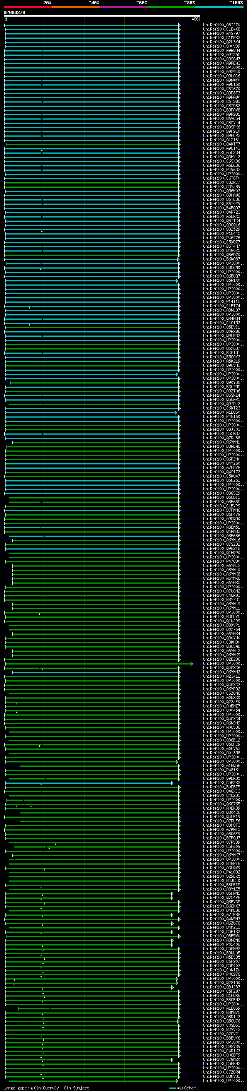Click the purple ~60% identity legend segment
This screenshot has height=1091, width=247.
pyautogui.click(x=123, y=7)
